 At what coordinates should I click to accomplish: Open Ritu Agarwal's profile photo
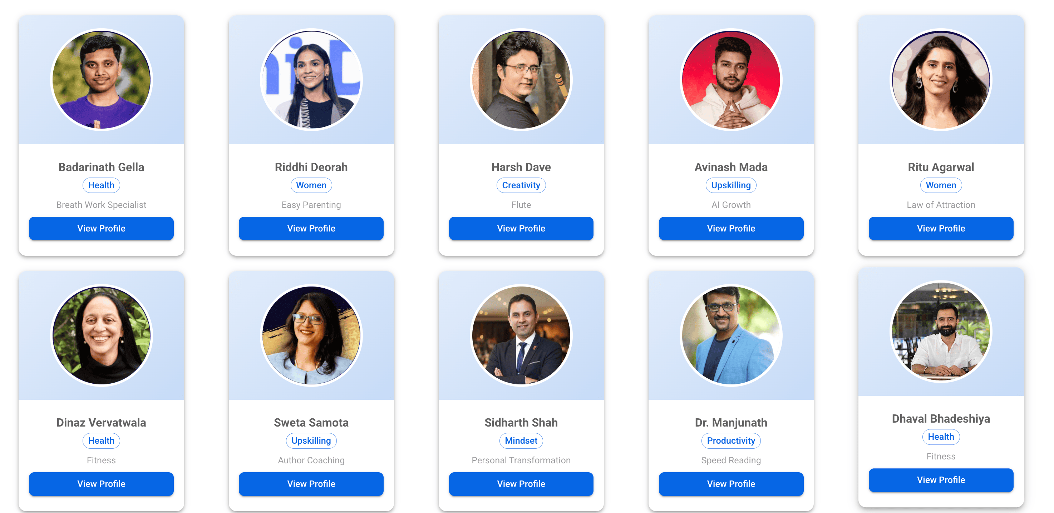coord(941,80)
